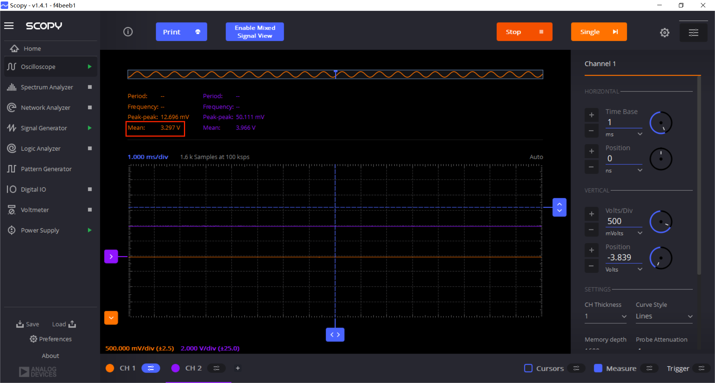Start the Spectrum Analyzer from sidebar
This screenshot has height=383, width=715.
tap(89, 87)
